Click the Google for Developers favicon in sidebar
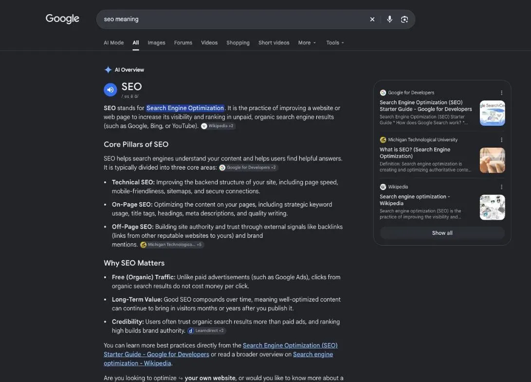The image size is (531, 382). pos(383,93)
